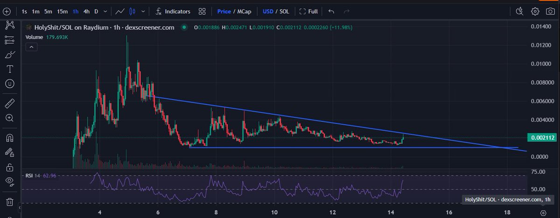
Task: Select the pattern drawing tool in sidebar
Action: coord(9,26)
